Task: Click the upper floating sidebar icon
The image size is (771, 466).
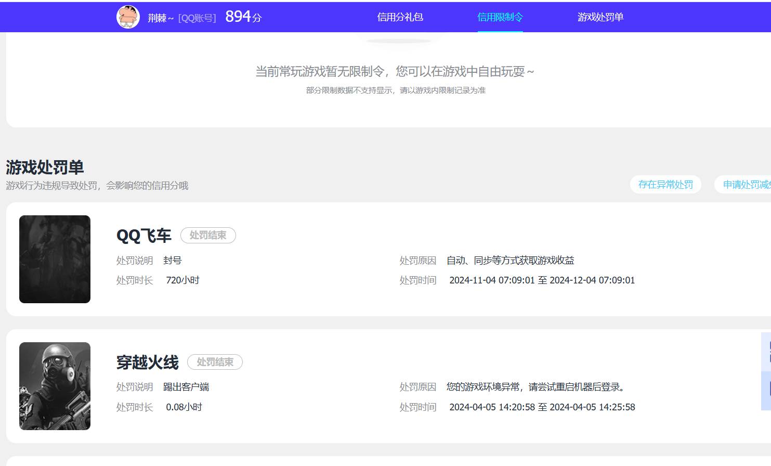Action: (767, 352)
